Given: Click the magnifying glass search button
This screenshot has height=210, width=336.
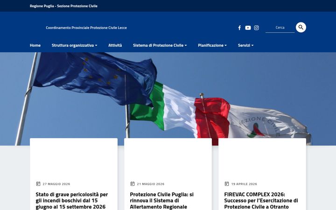Looking at the screenshot, I should pos(301,27).
